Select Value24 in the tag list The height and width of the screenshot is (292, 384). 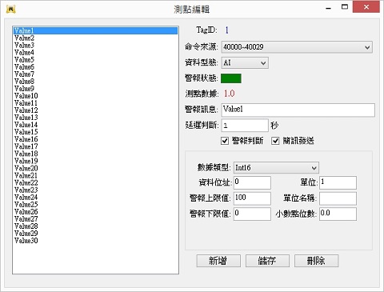click(95, 197)
